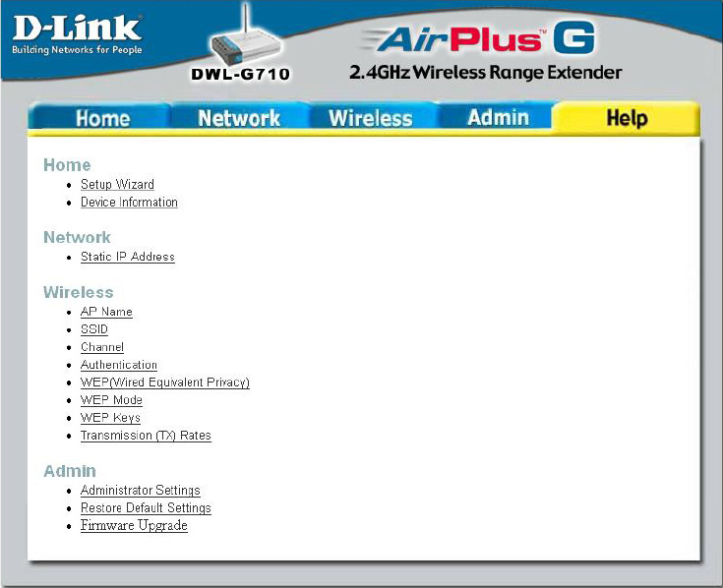Open the Setup Wizard help link

point(117,184)
